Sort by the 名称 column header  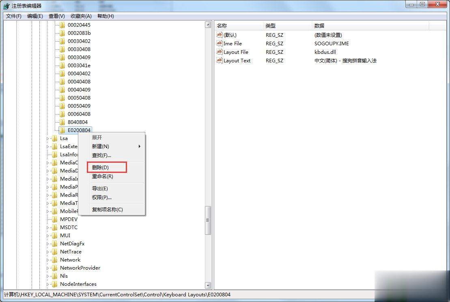239,26
